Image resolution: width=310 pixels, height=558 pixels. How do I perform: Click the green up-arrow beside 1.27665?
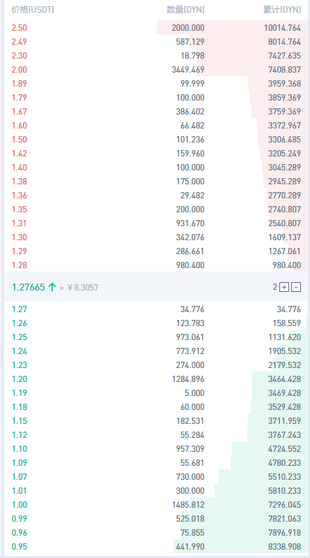(52, 287)
